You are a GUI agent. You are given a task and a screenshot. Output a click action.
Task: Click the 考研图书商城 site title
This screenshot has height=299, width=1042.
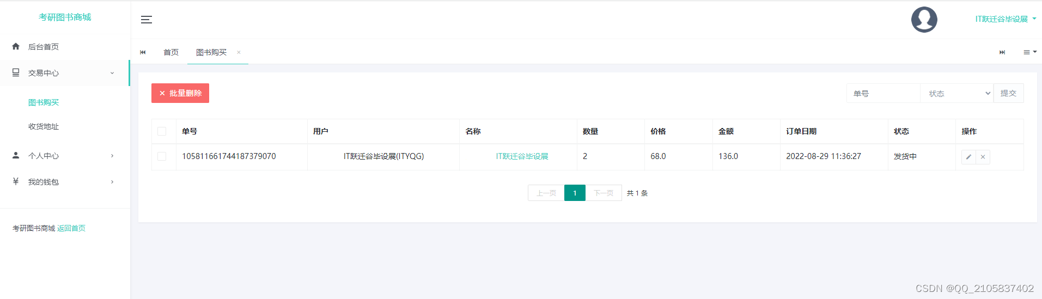point(65,17)
